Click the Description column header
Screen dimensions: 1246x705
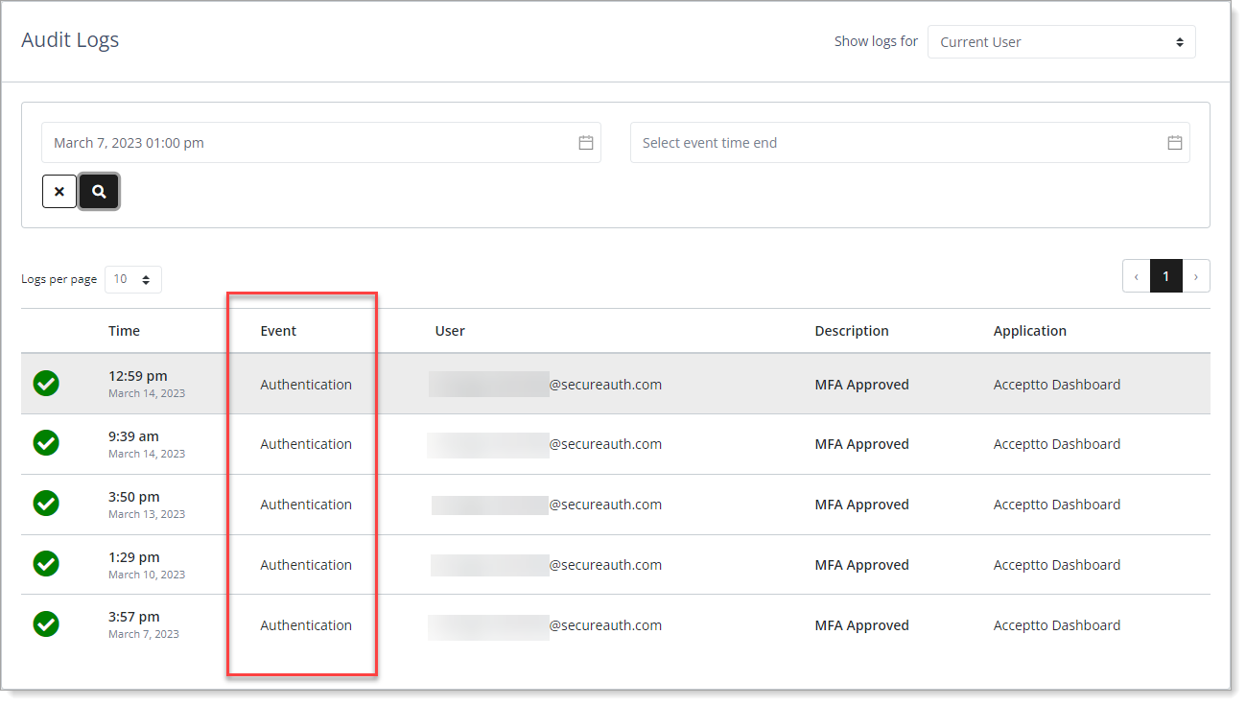pos(852,331)
